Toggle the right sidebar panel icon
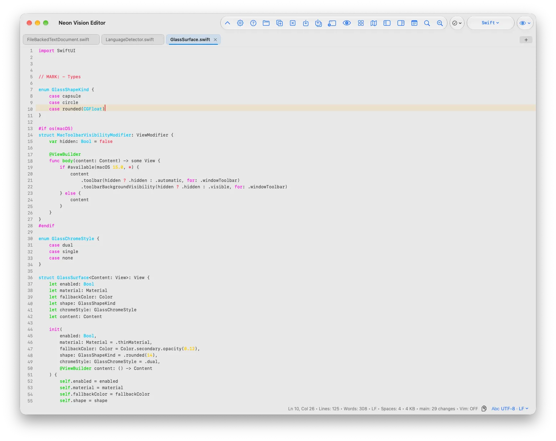Screen dimensions: 556x441 point(401,23)
